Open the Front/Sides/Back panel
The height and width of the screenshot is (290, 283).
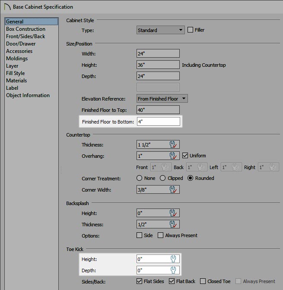[x=25, y=36]
